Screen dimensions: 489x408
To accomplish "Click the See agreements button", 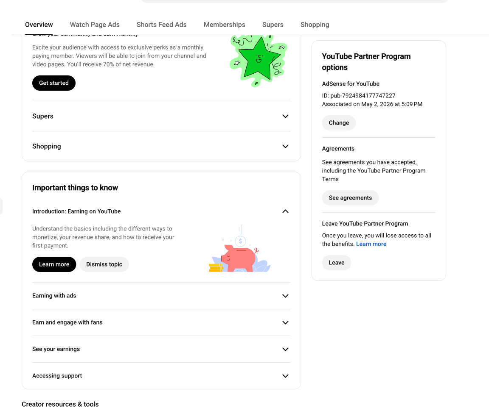I will (350, 198).
